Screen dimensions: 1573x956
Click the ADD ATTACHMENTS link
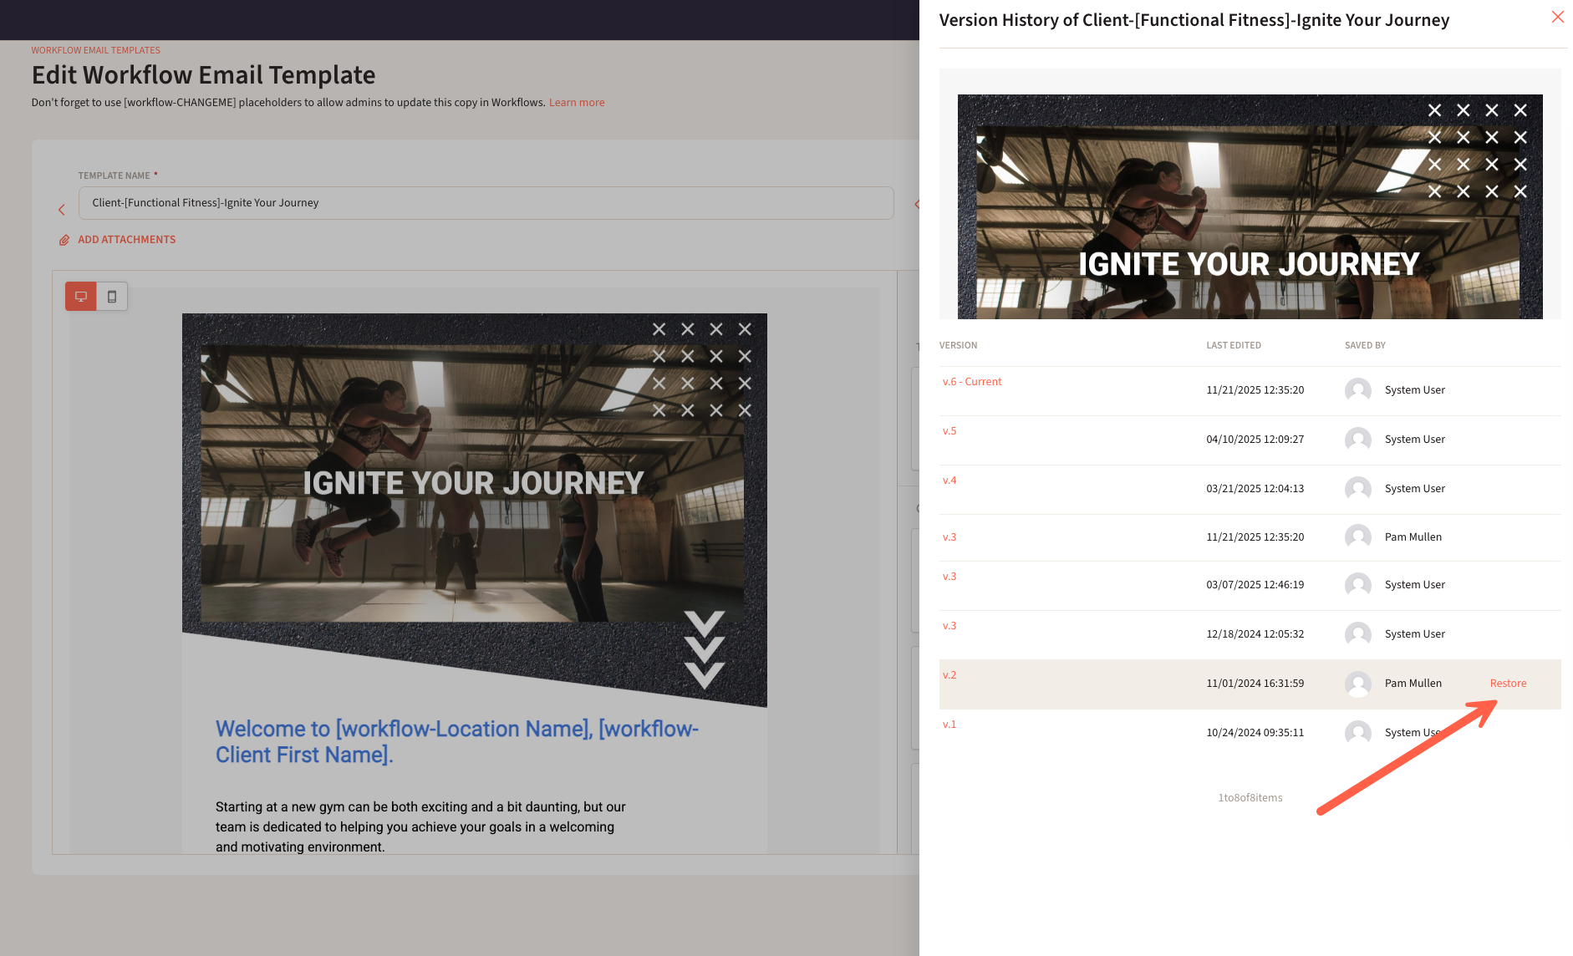(126, 240)
